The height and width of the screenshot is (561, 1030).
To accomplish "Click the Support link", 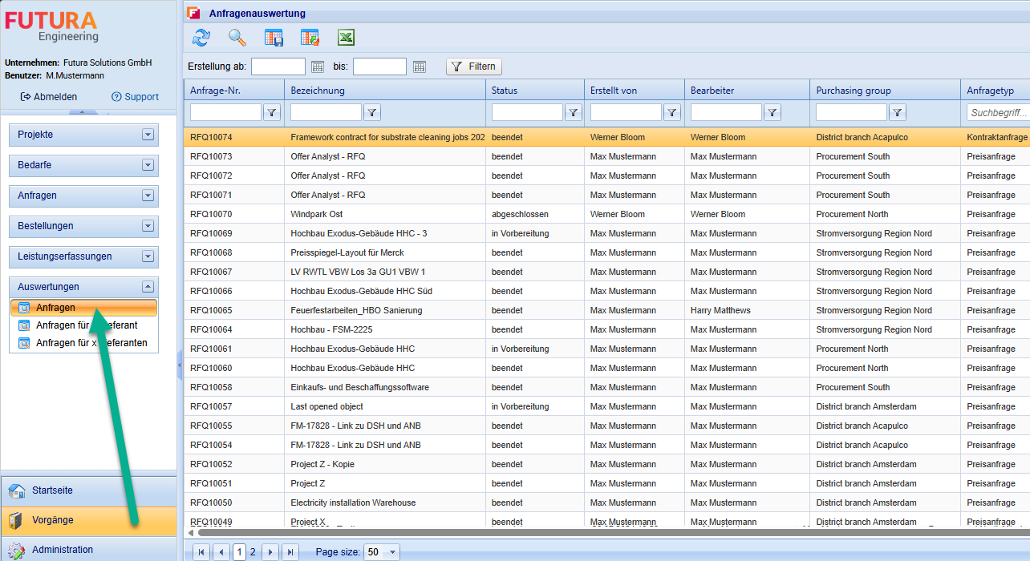I will (135, 97).
